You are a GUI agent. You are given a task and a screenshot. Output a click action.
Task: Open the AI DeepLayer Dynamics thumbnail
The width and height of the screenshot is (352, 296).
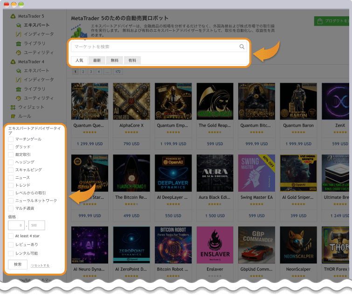pyautogui.click(x=173, y=173)
